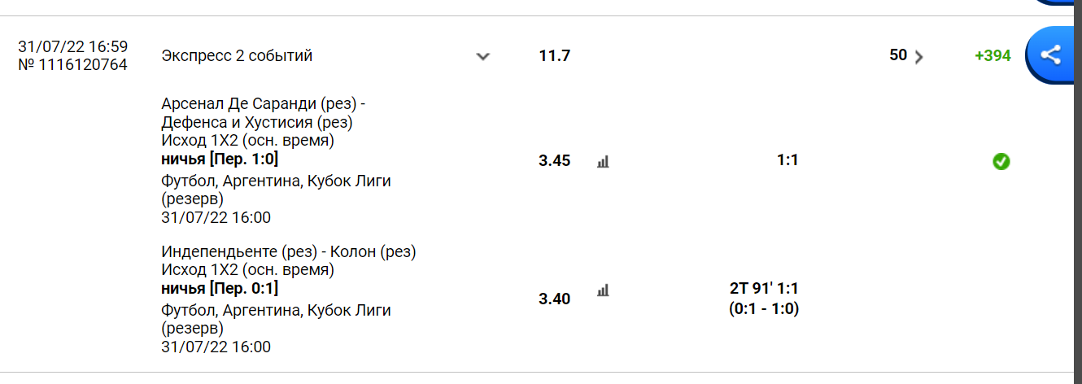Click bet number № 1116120764
The height and width of the screenshot is (384, 1082).
click(x=72, y=64)
